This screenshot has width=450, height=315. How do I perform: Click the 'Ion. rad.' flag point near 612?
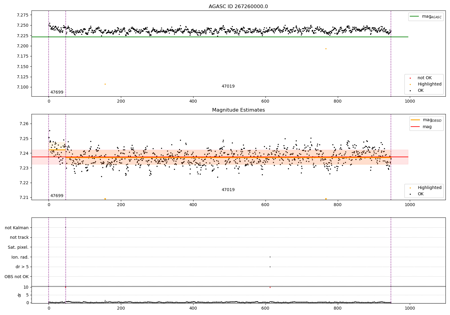pyautogui.click(x=270, y=257)
